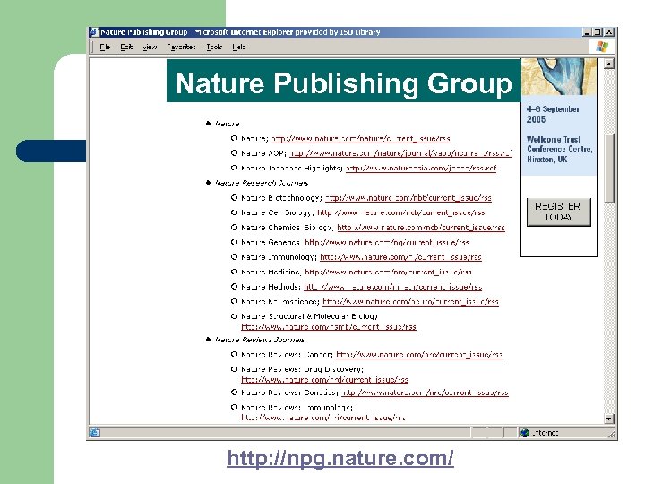Click the 'Wellcome Trust Conference Centre' text
The width and height of the screenshot is (645, 484).
pos(560,144)
